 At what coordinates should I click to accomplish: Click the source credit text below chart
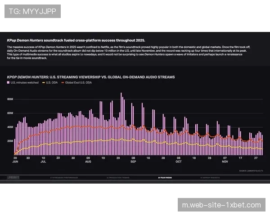coord(251,171)
